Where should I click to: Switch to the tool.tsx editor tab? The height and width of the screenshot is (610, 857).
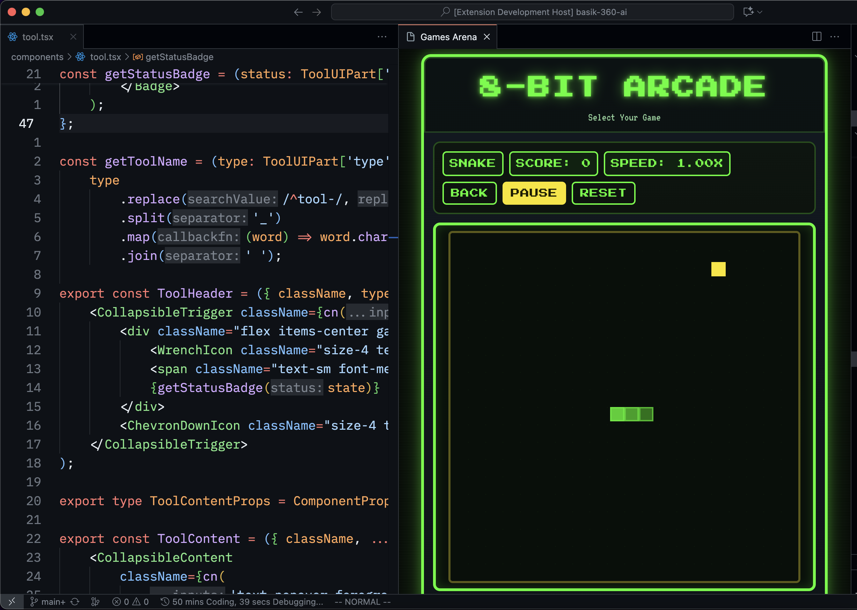coord(37,37)
